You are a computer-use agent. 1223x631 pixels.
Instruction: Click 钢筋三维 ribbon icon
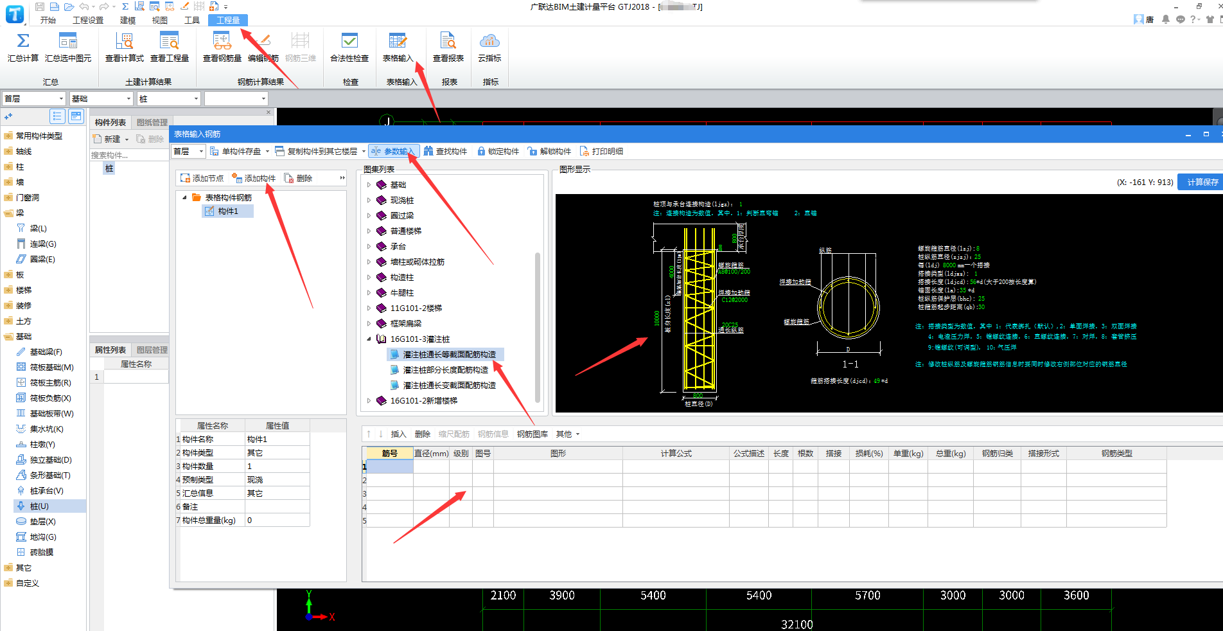[301, 41]
